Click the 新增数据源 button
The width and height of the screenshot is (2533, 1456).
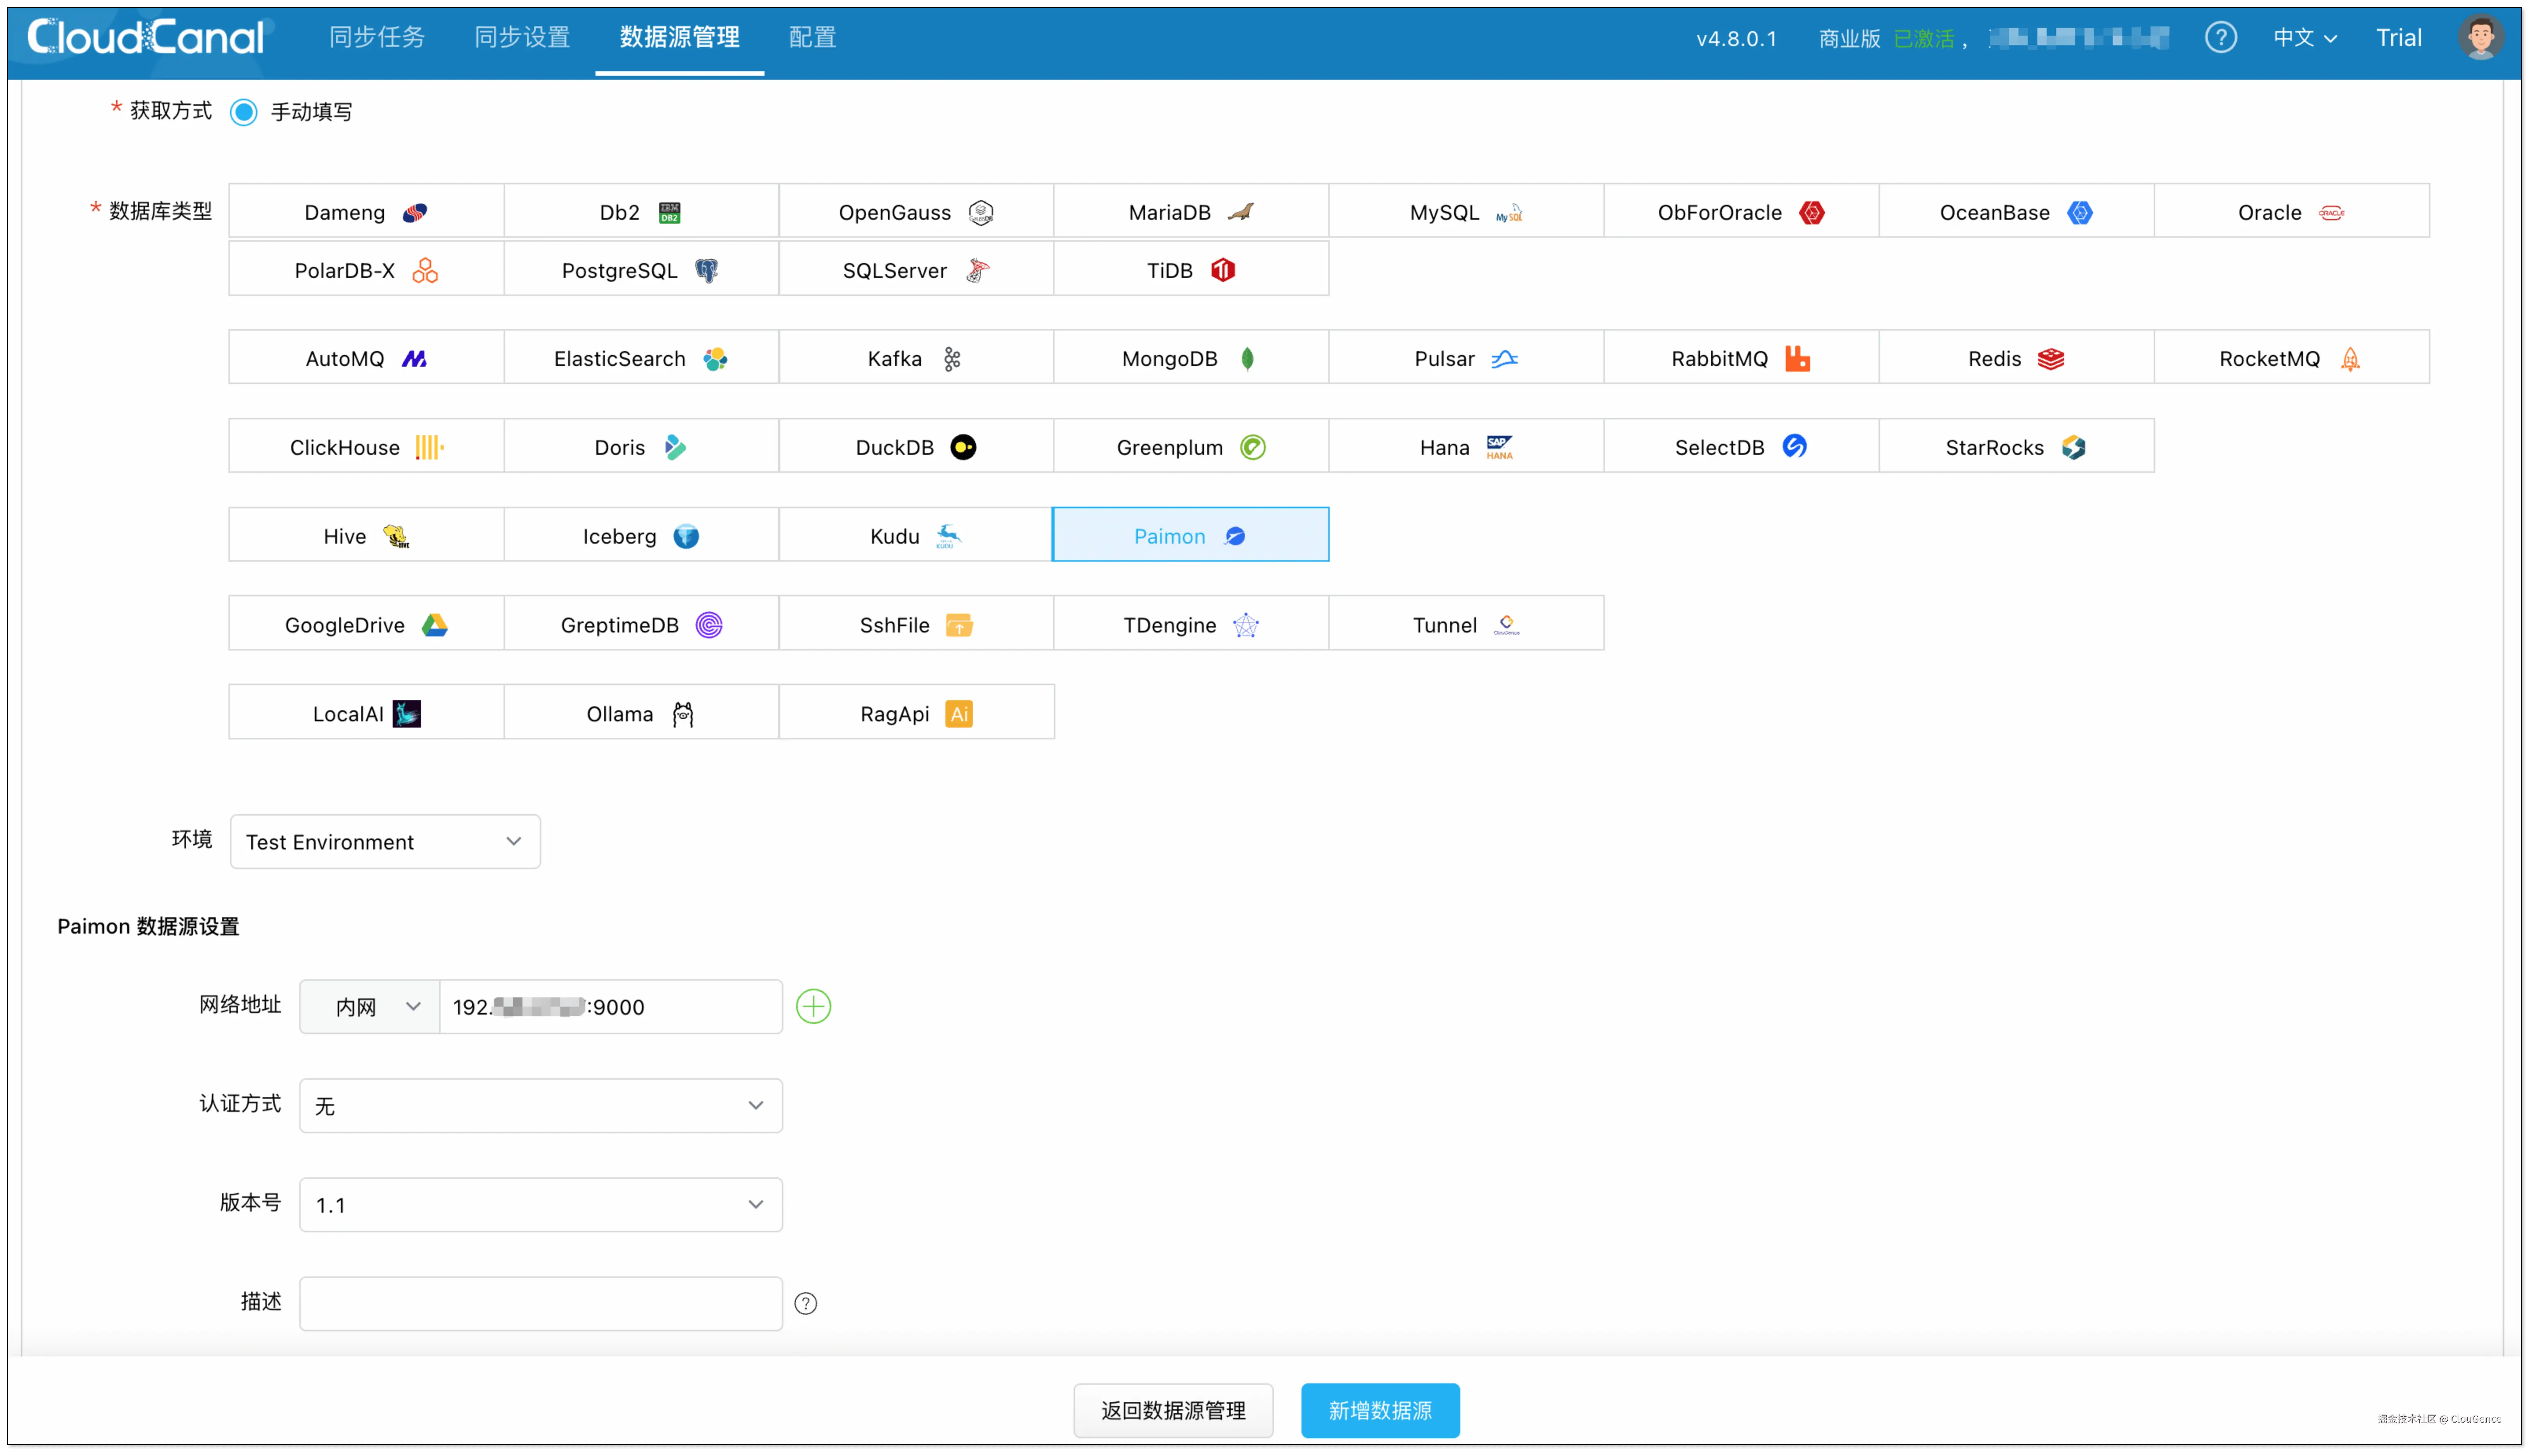point(1380,1410)
